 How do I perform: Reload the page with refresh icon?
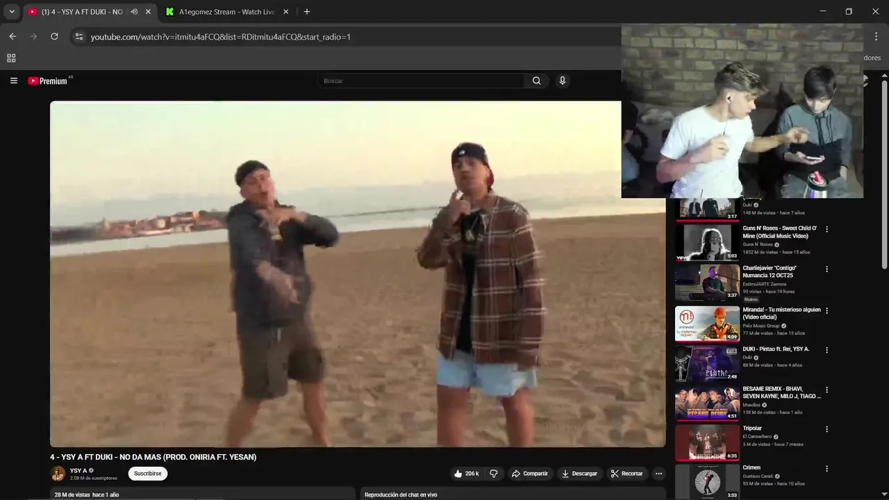pyautogui.click(x=54, y=37)
